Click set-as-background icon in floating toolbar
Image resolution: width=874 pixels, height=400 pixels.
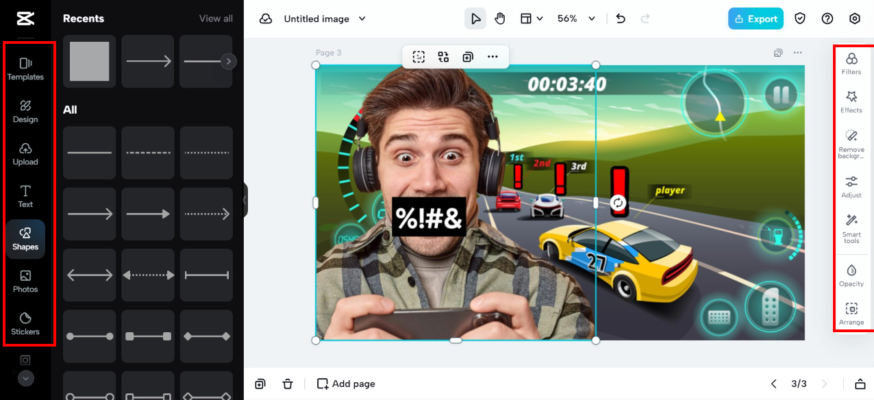click(x=419, y=57)
